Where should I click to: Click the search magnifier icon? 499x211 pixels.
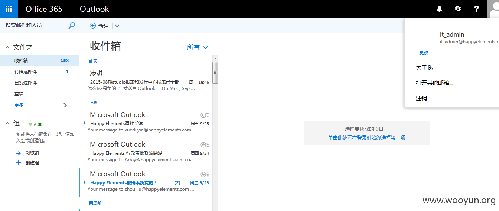[x=72, y=25]
